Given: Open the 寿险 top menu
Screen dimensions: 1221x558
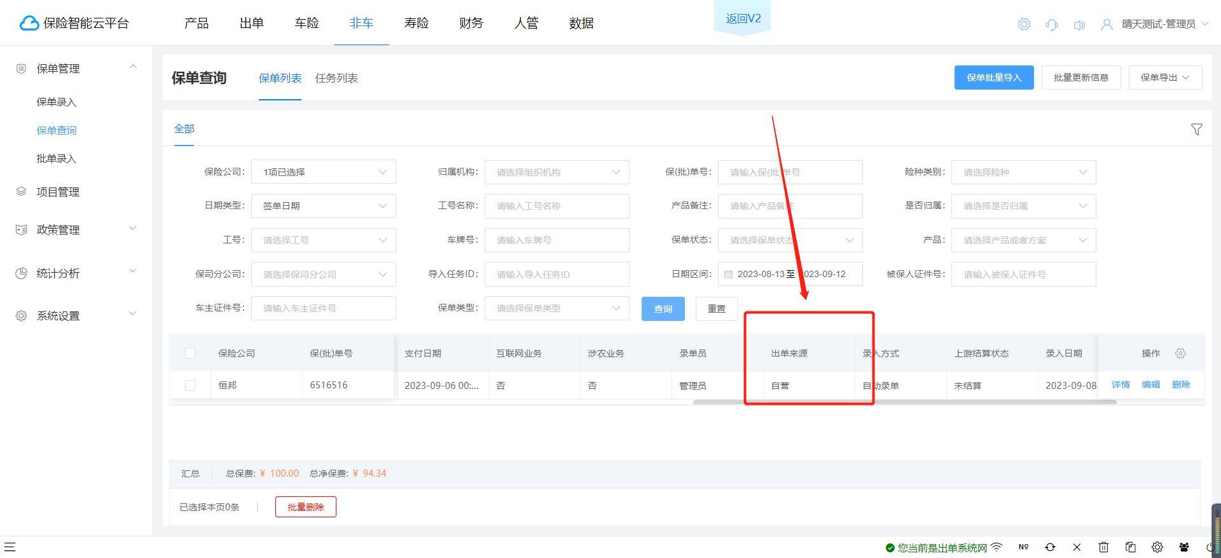Looking at the screenshot, I should pos(417,24).
